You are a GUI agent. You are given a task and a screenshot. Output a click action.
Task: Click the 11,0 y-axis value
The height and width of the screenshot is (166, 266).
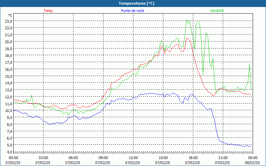(x=9, y=104)
